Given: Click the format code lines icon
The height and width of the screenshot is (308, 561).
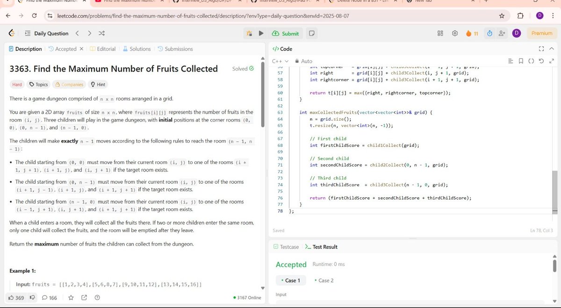Looking at the screenshot, I should click(x=511, y=61).
